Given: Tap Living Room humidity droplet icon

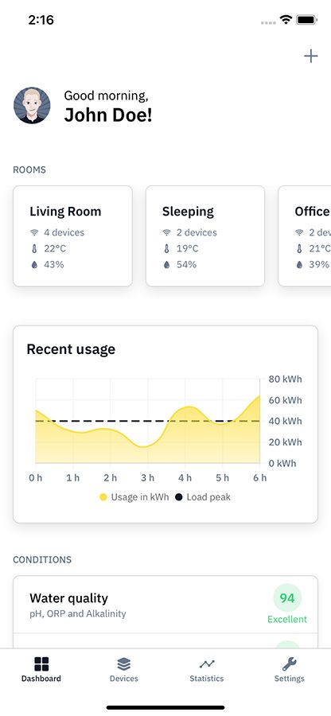Looking at the screenshot, I should (34, 264).
